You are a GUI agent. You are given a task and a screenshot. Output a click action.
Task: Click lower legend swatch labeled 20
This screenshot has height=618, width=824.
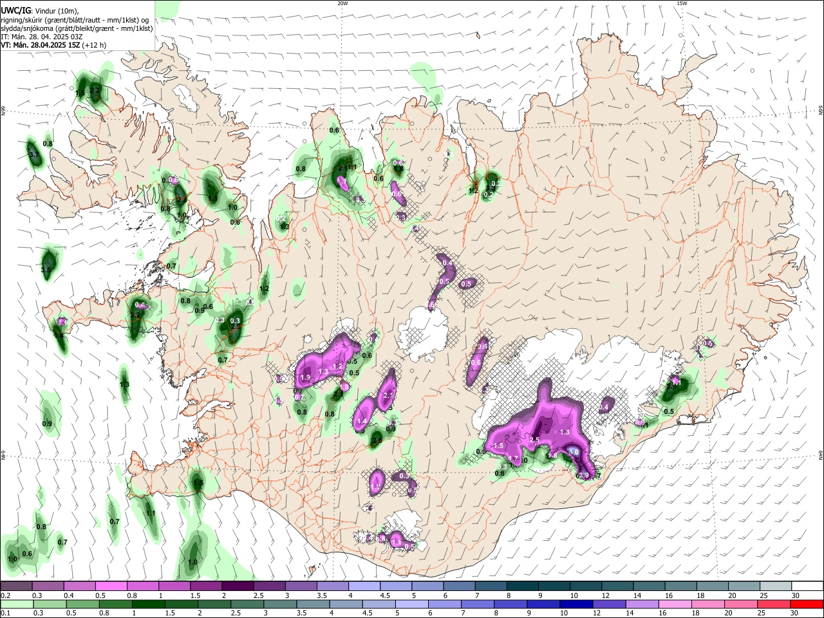740,604
